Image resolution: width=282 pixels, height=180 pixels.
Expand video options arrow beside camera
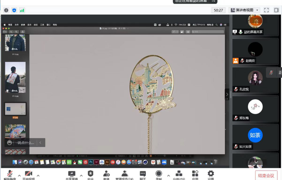point(38,176)
